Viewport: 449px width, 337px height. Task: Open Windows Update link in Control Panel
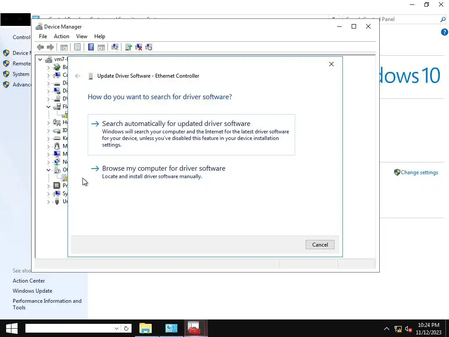32,291
